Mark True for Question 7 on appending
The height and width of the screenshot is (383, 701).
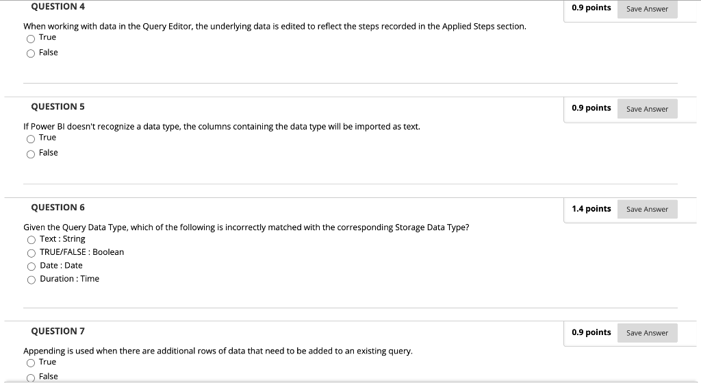point(31,363)
